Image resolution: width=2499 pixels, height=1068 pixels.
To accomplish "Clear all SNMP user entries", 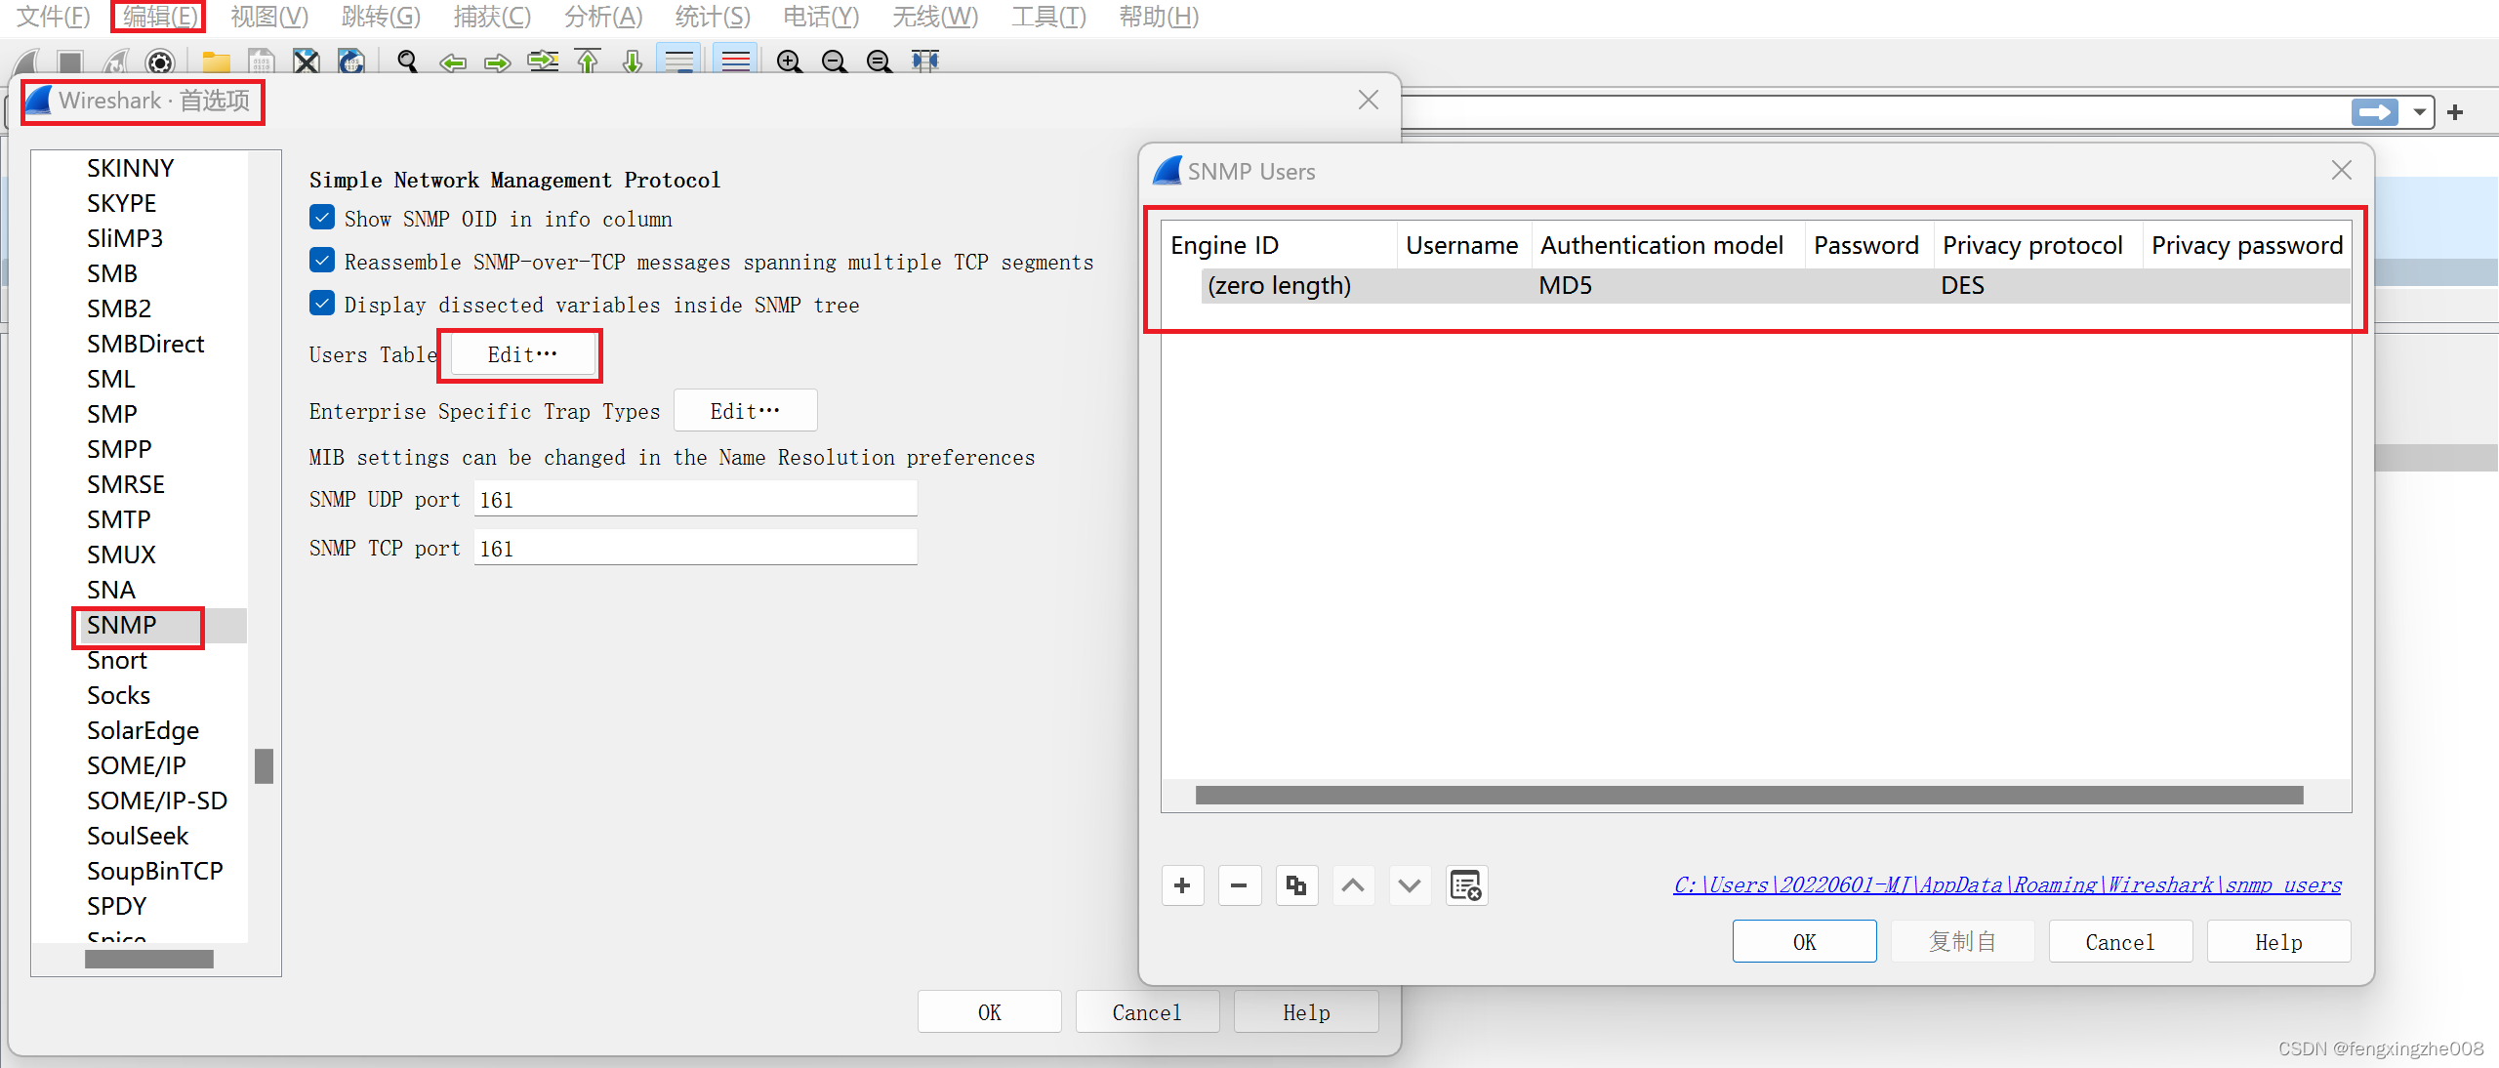I will coord(1466,885).
